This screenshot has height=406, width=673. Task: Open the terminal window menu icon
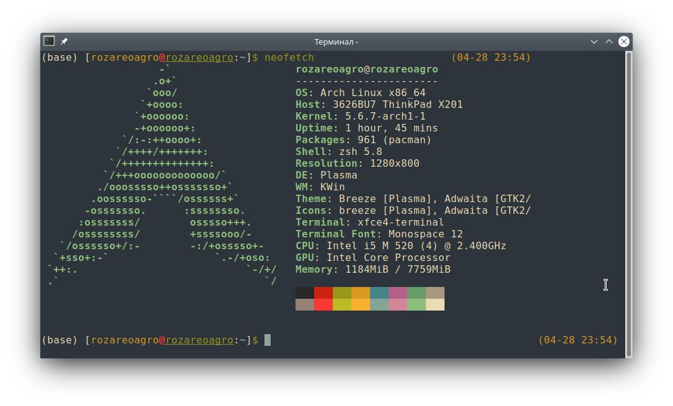tap(49, 41)
